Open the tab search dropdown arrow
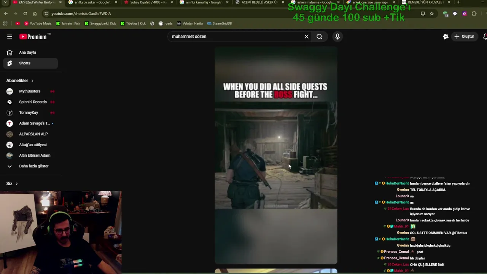The height and width of the screenshot is (274, 487). click(x=5, y=2)
